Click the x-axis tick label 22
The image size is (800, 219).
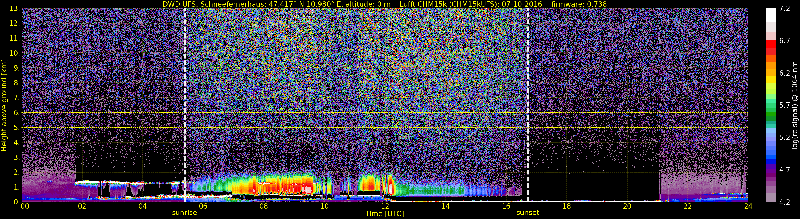688,206
